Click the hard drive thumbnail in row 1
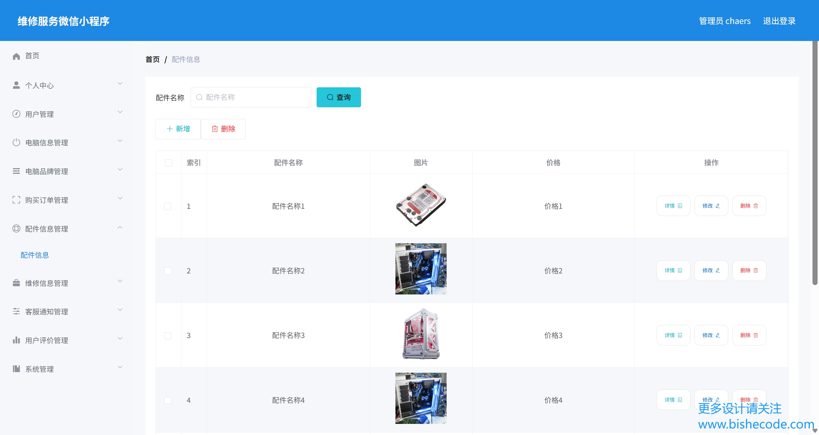Image resolution: width=819 pixels, height=435 pixels. (x=421, y=205)
